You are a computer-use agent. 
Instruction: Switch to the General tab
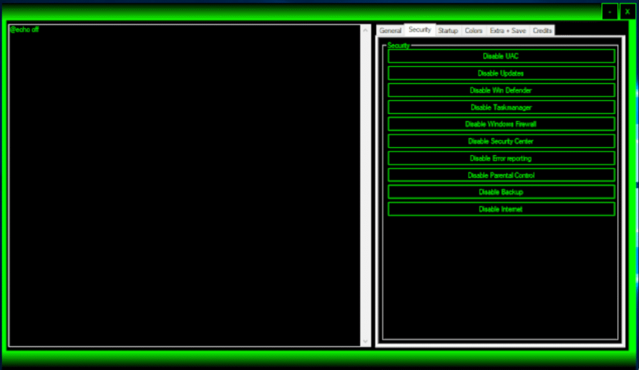click(x=390, y=30)
